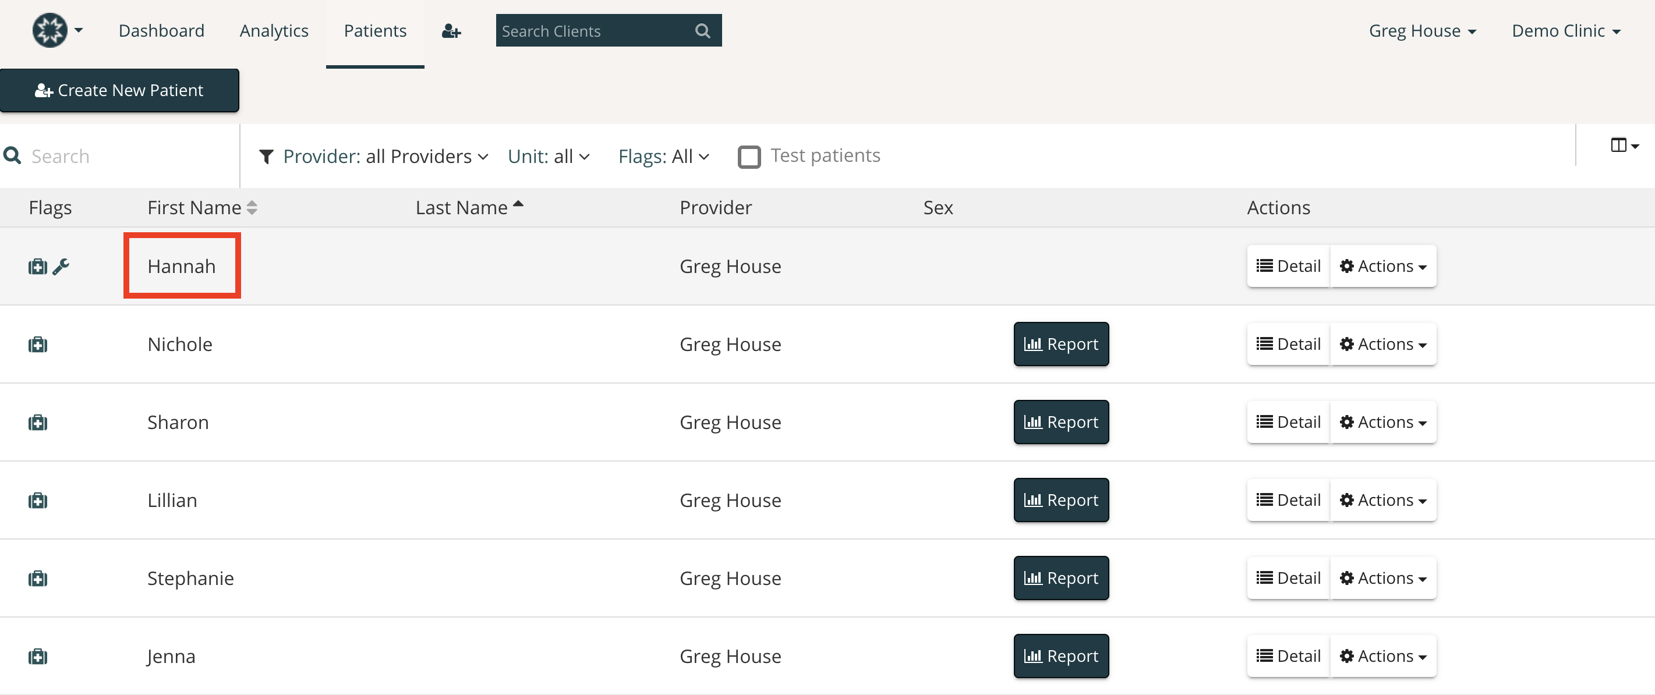Enable the Test patients checkbox
1655x695 pixels.
pyautogui.click(x=749, y=157)
